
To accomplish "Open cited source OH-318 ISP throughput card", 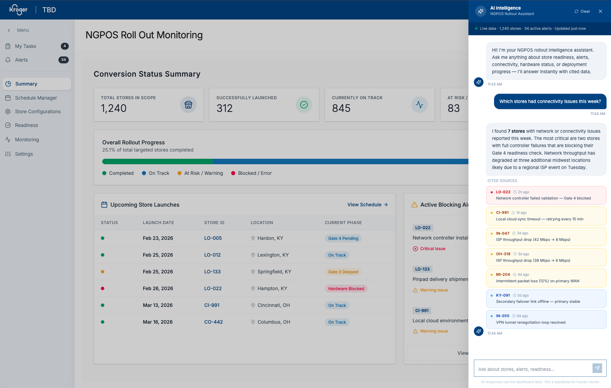I will click(546, 257).
